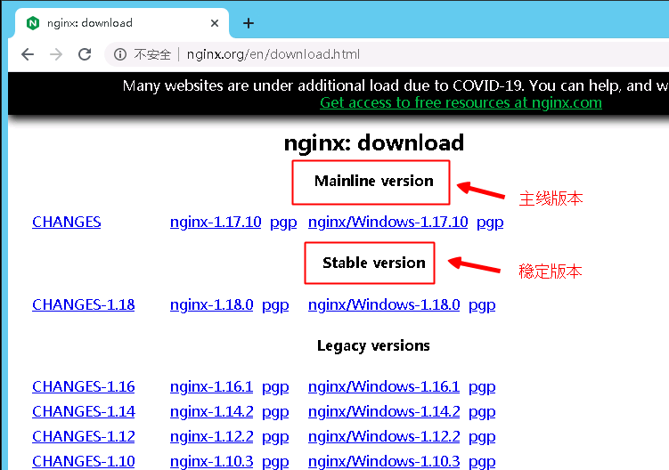Open pgp signature for nginx-1.17.10
The height and width of the screenshot is (470, 669).
283,223
